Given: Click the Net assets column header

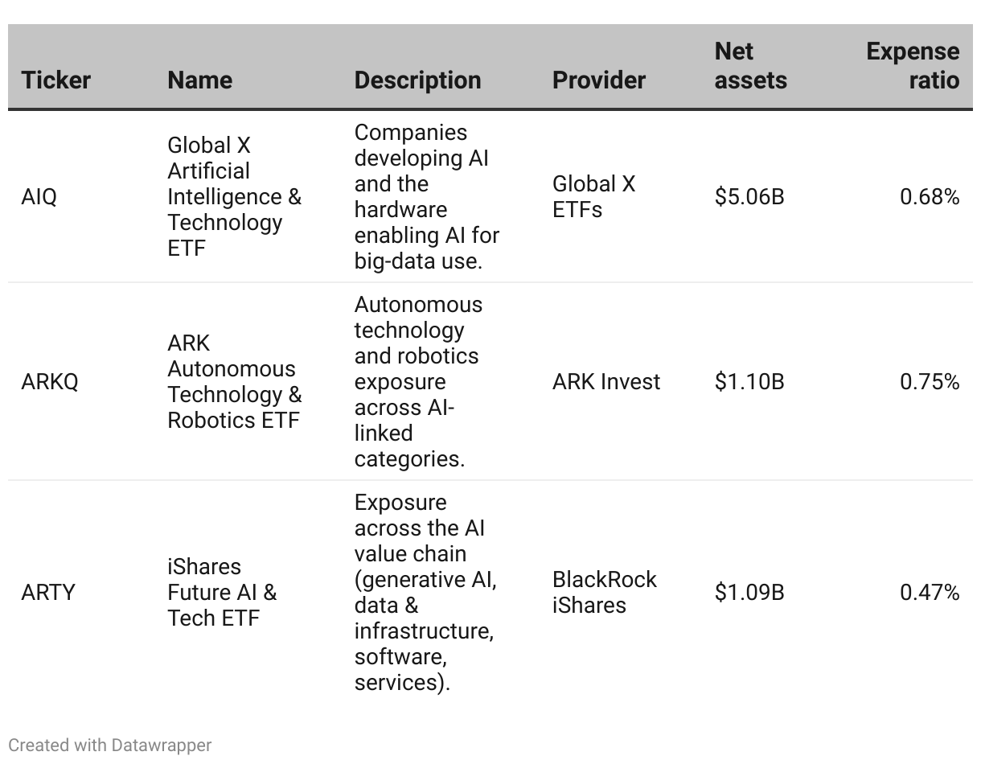Looking at the screenshot, I should [750, 66].
